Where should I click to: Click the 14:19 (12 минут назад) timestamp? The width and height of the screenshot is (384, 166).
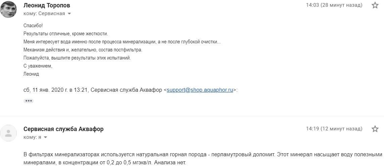(x=334, y=129)
